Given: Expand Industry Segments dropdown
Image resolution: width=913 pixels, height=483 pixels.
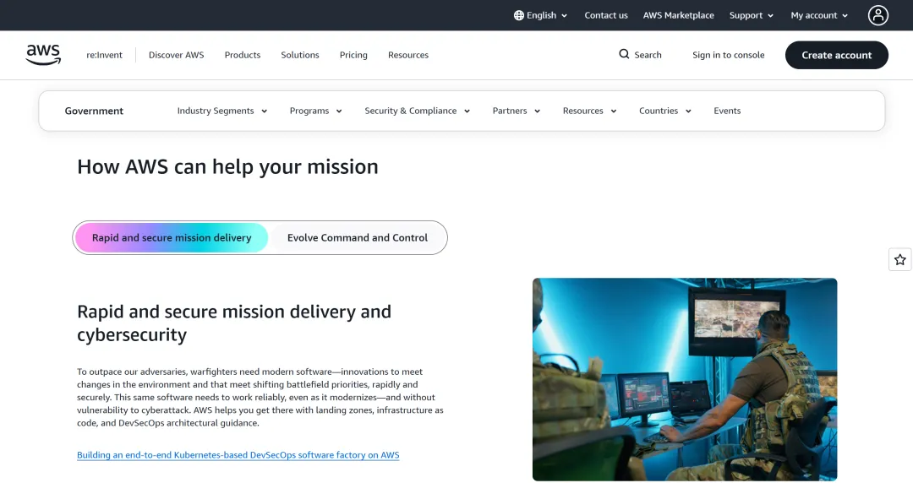Looking at the screenshot, I should coord(221,111).
